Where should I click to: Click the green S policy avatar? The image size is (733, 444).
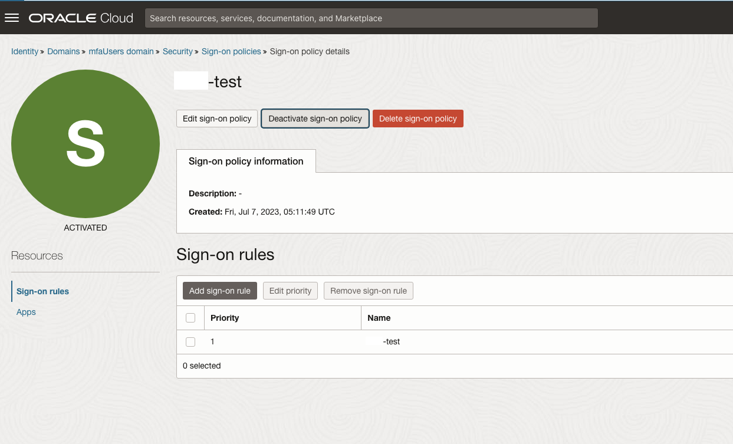[x=86, y=144]
